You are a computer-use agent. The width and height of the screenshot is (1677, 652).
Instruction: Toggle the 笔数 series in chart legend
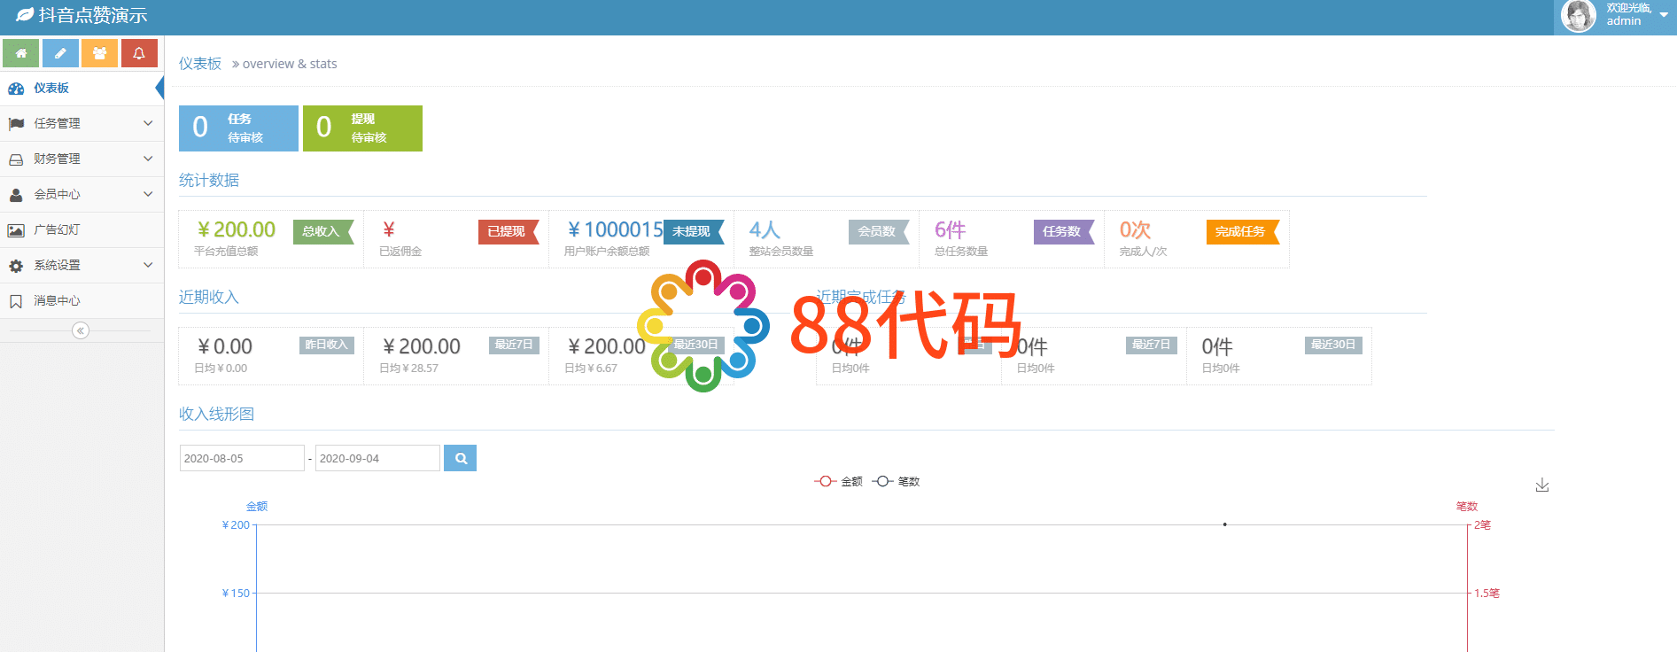click(x=896, y=481)
